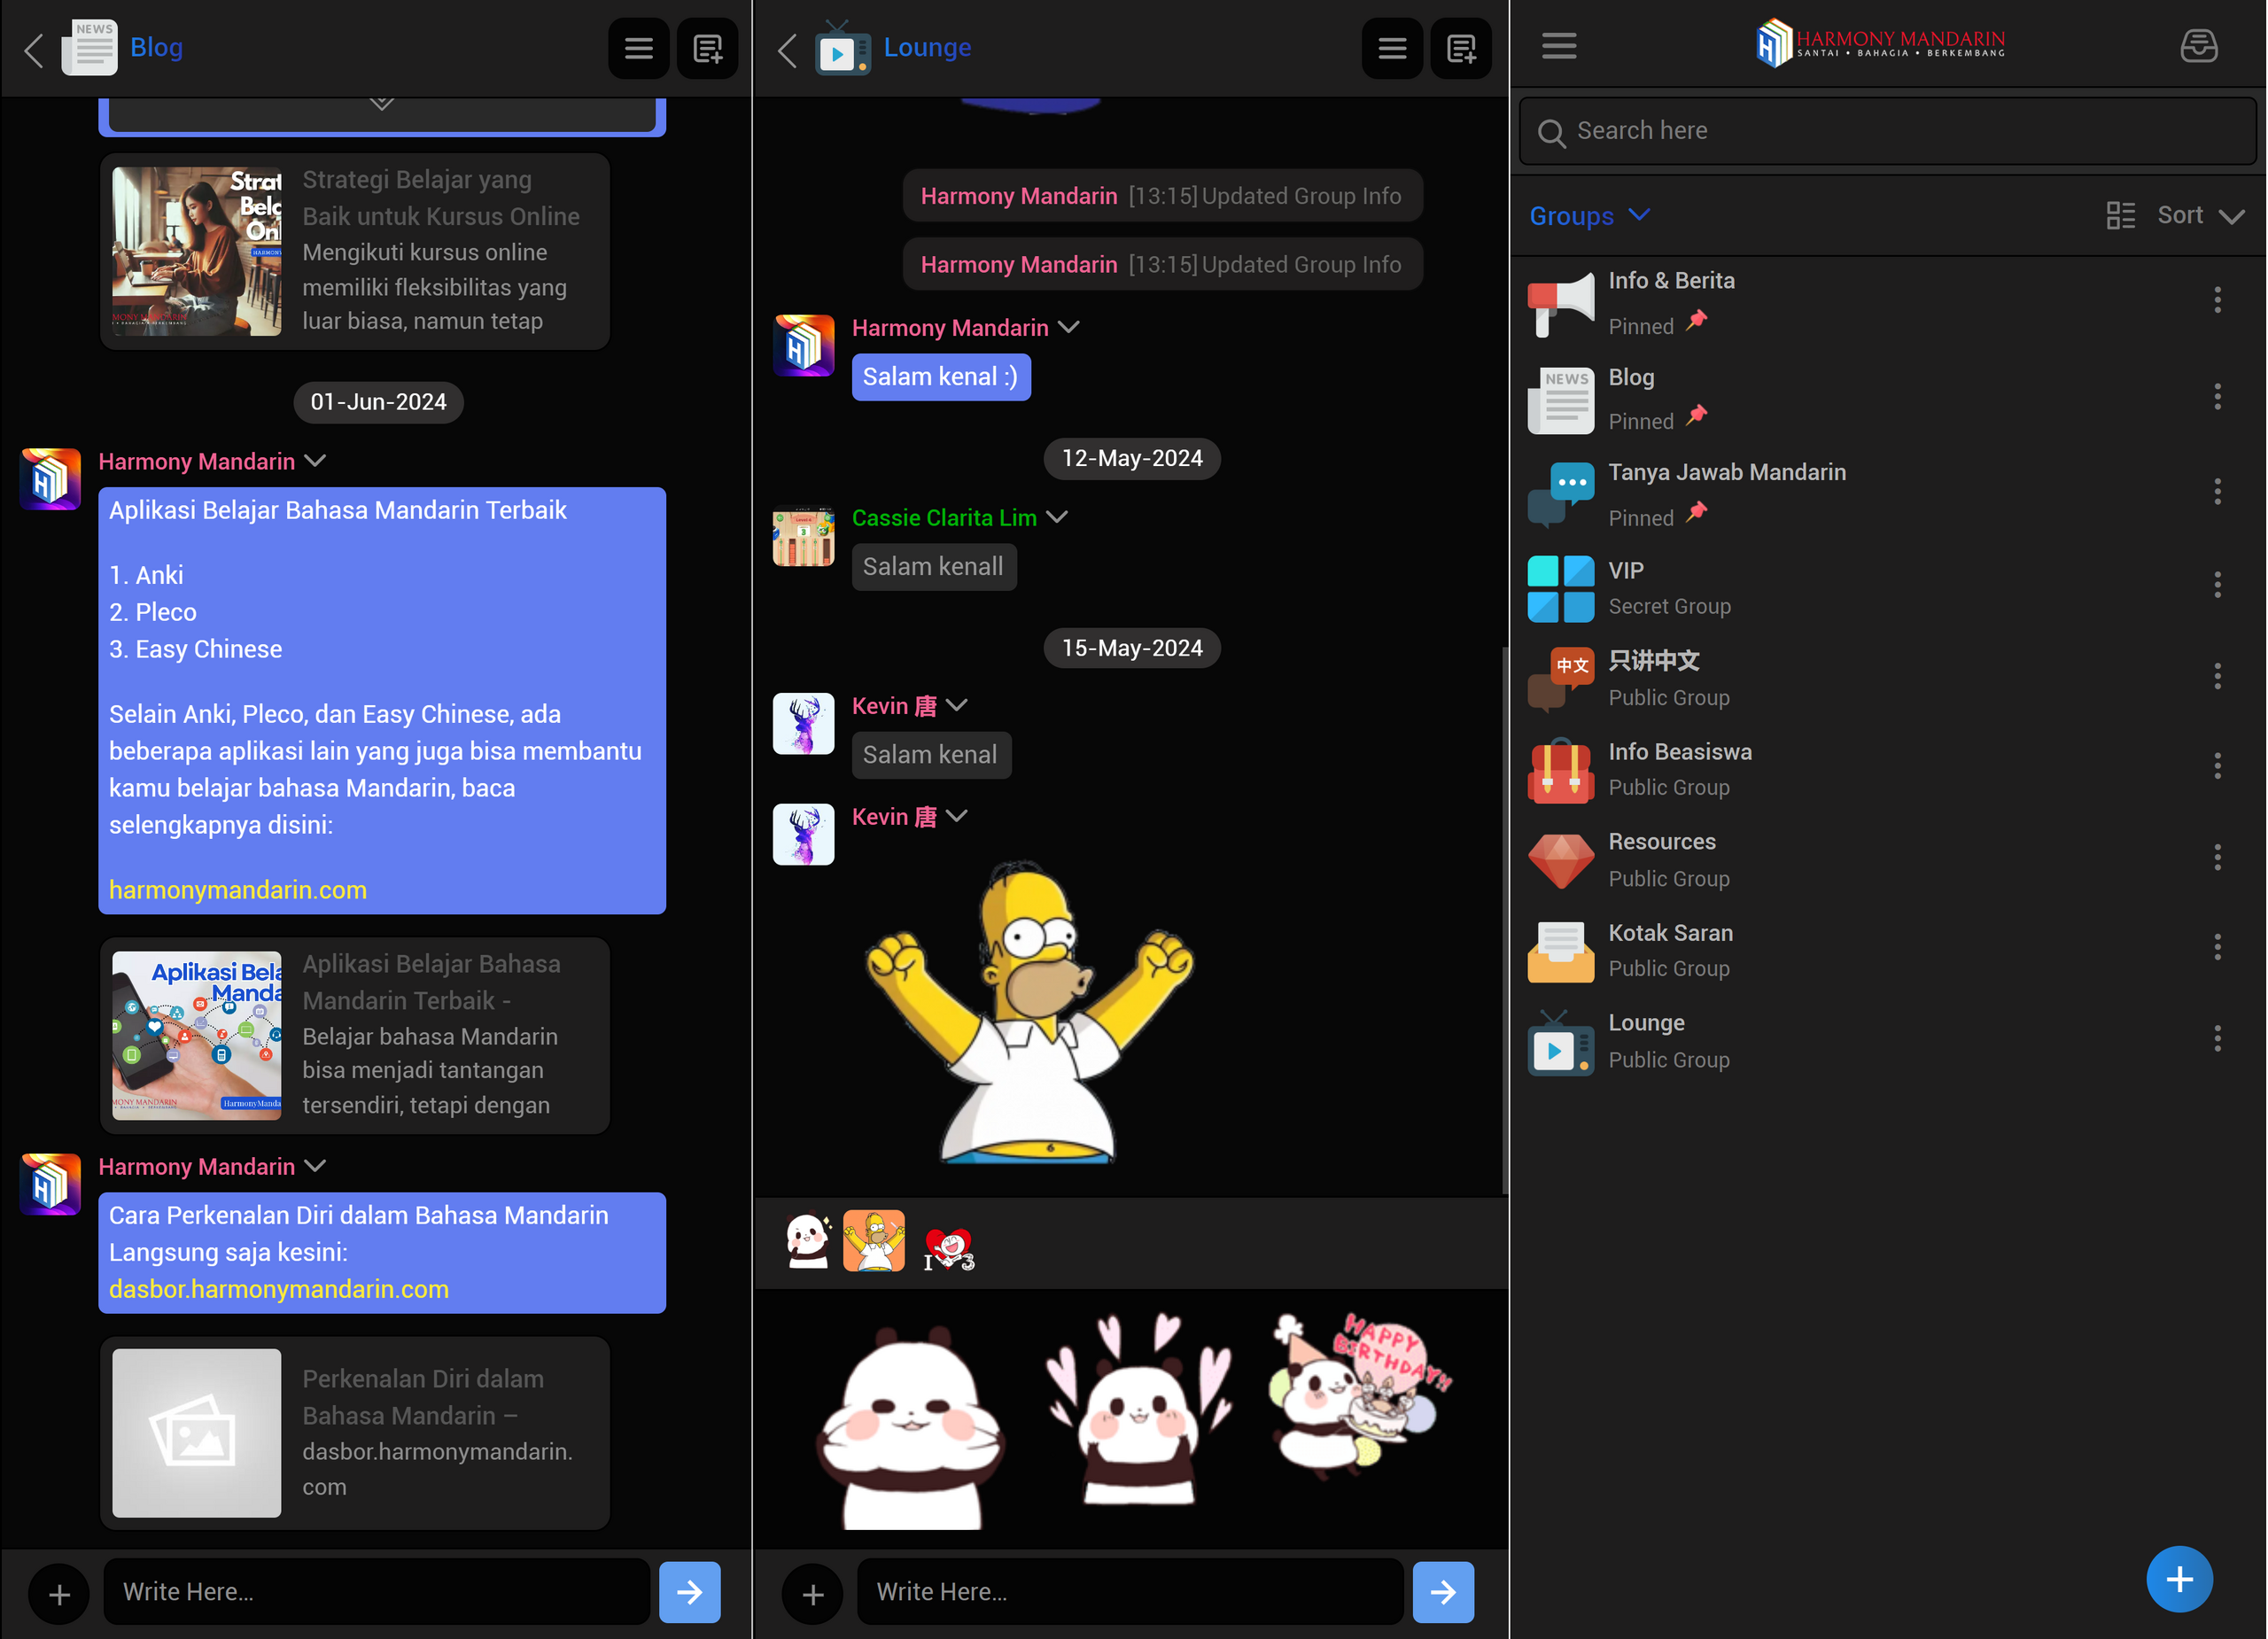Image resolution: width=2268 pixels, height=1639 pixels.
Task: Click the Harmony Mandarin header logo
Action: point(1881,44)
